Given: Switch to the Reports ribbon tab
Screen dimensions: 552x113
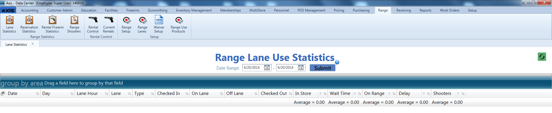Looking at the screenshot, I should click(425, 10).
